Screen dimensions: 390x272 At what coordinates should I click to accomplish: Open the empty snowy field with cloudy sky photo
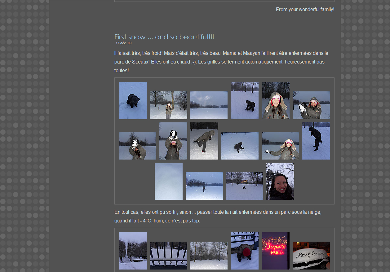click(x=209, y=105)
